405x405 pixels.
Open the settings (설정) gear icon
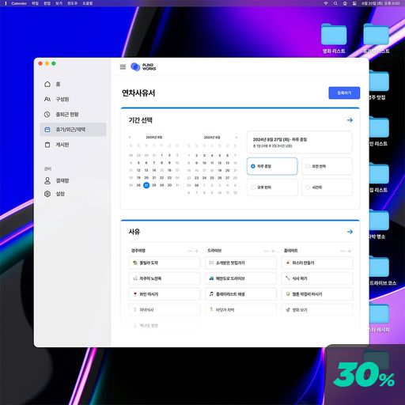(47, 194)
